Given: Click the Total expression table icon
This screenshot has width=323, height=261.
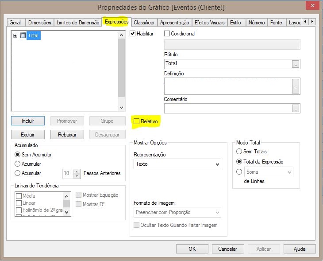Looking at the screenshot, I should click(x=23, y=35).
